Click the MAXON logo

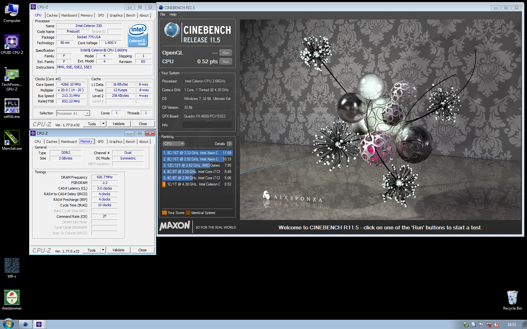(x=175, y=226)
